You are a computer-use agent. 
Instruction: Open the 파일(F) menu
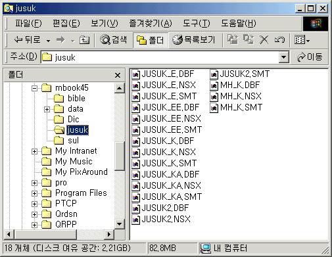click(x=28, y=23)
